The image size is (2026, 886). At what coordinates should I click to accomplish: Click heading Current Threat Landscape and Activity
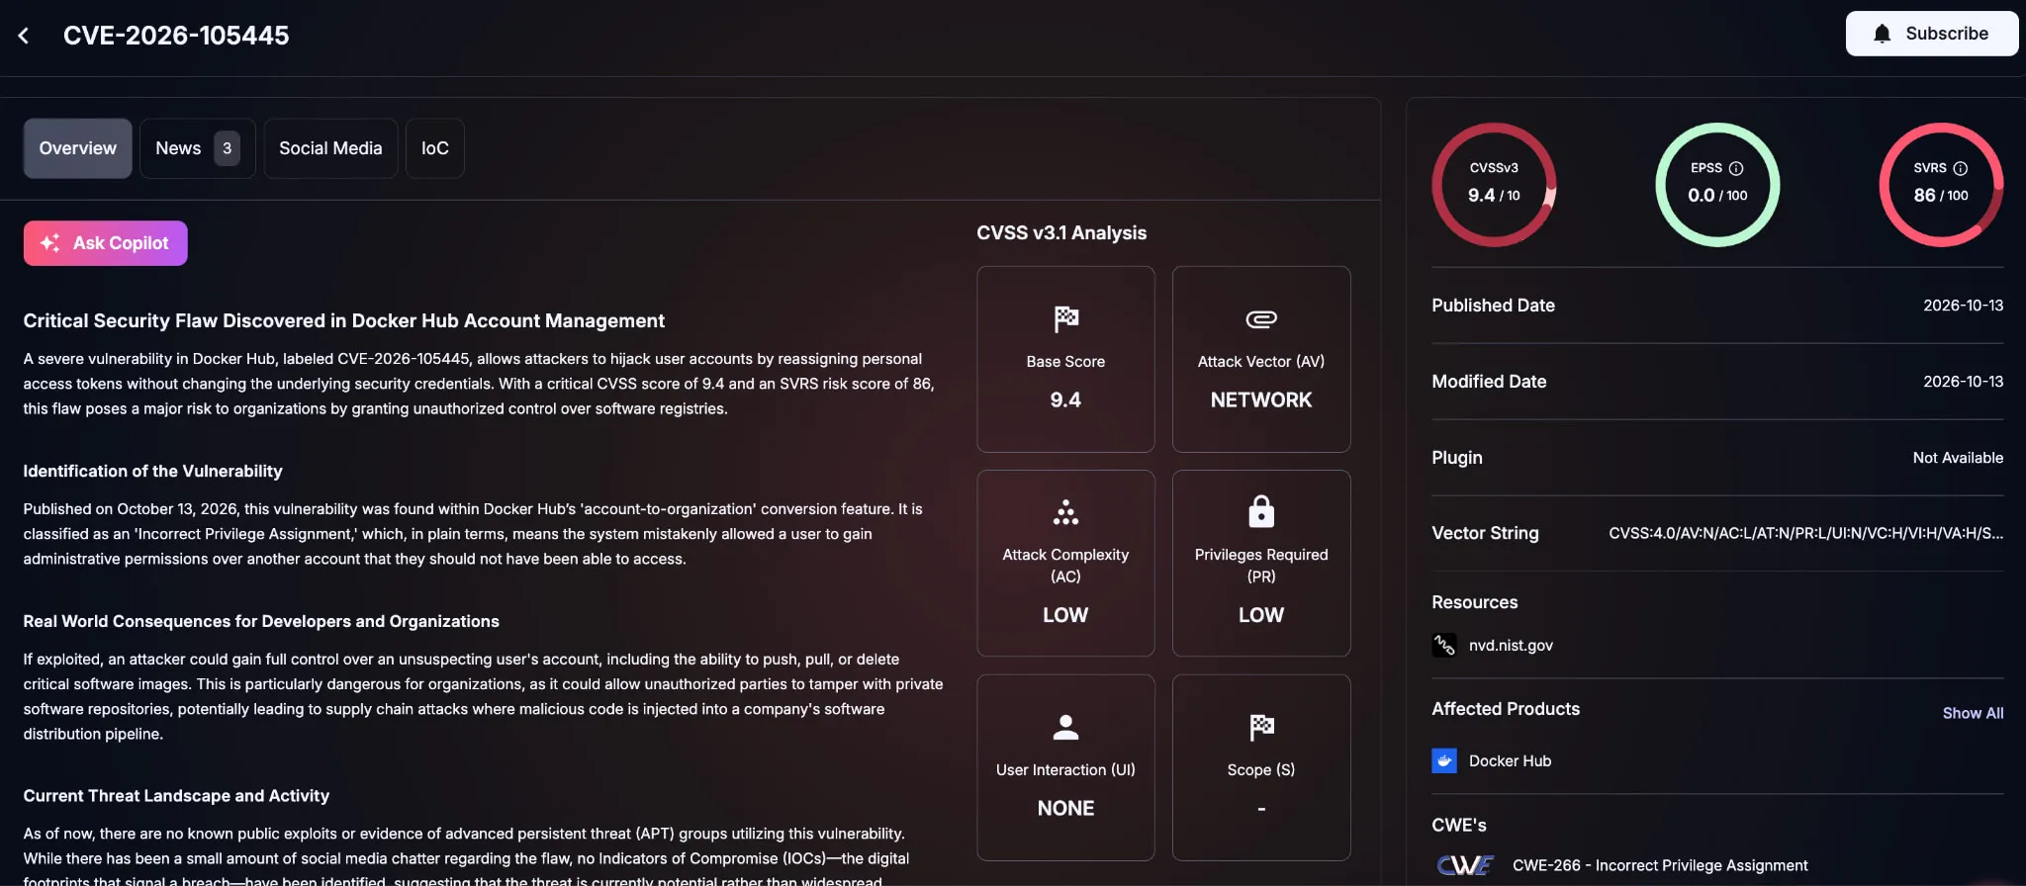[176, 796]
